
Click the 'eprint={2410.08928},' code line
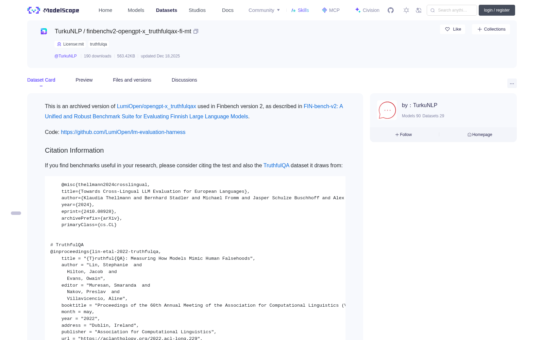89,211
